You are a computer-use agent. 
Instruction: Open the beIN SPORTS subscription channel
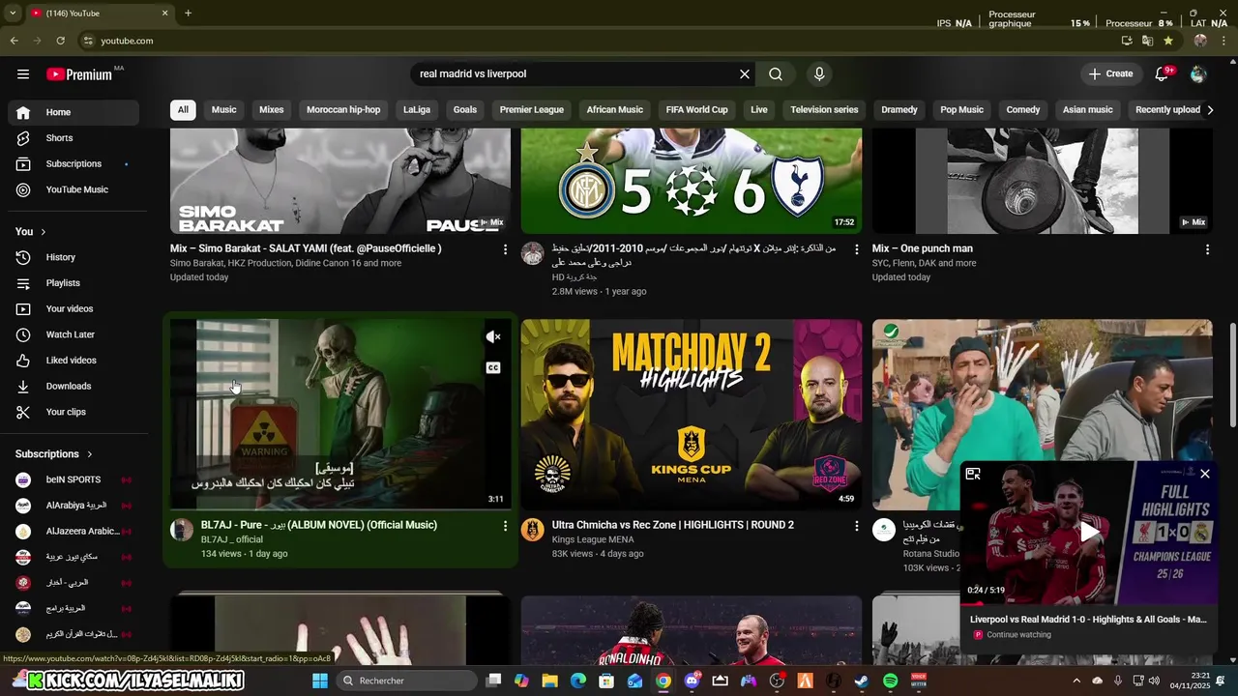click(x=74, y=480)
